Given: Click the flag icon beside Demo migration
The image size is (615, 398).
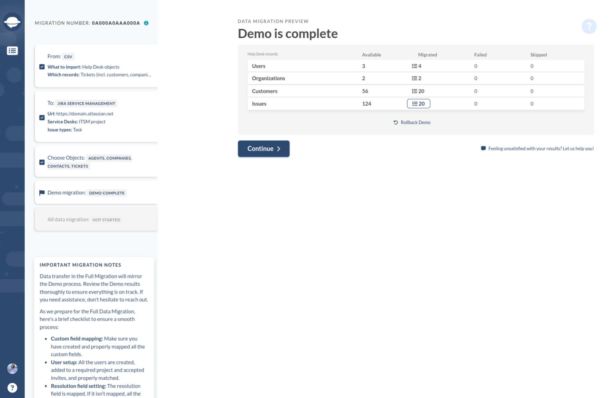Looking at the screenshot, I should pyautogui.click(x=42, y=193).
